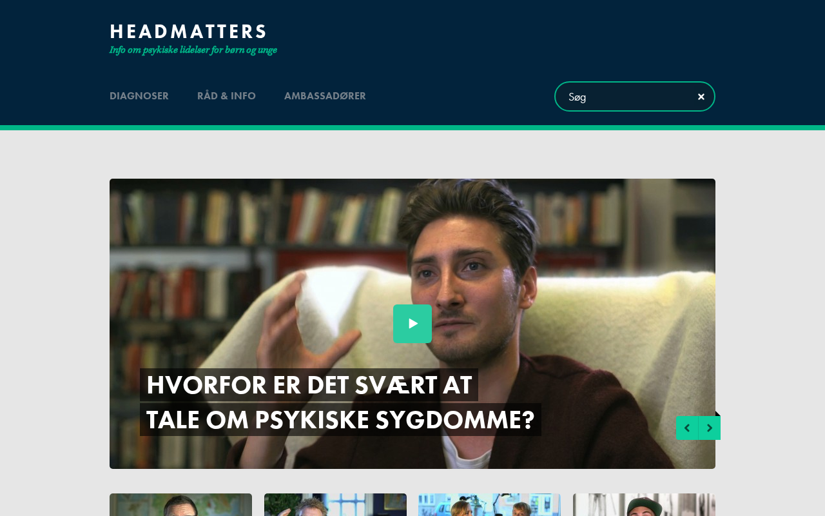Open the headline line 'HVORFOR ER DET SVÆRT AT'

coord(309,385)
